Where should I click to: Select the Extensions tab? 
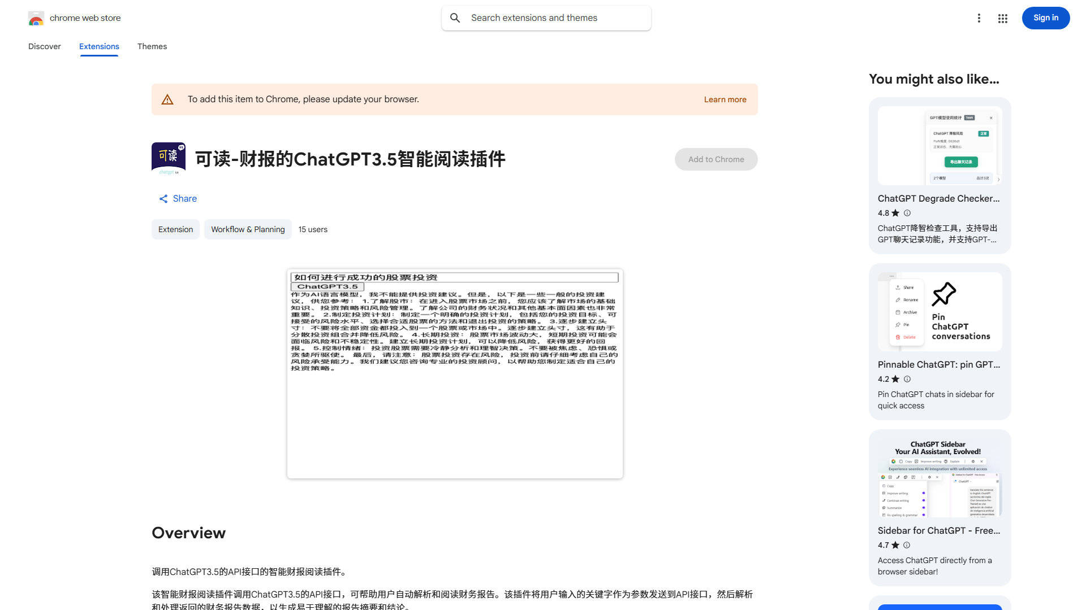(x=99, y=47)
